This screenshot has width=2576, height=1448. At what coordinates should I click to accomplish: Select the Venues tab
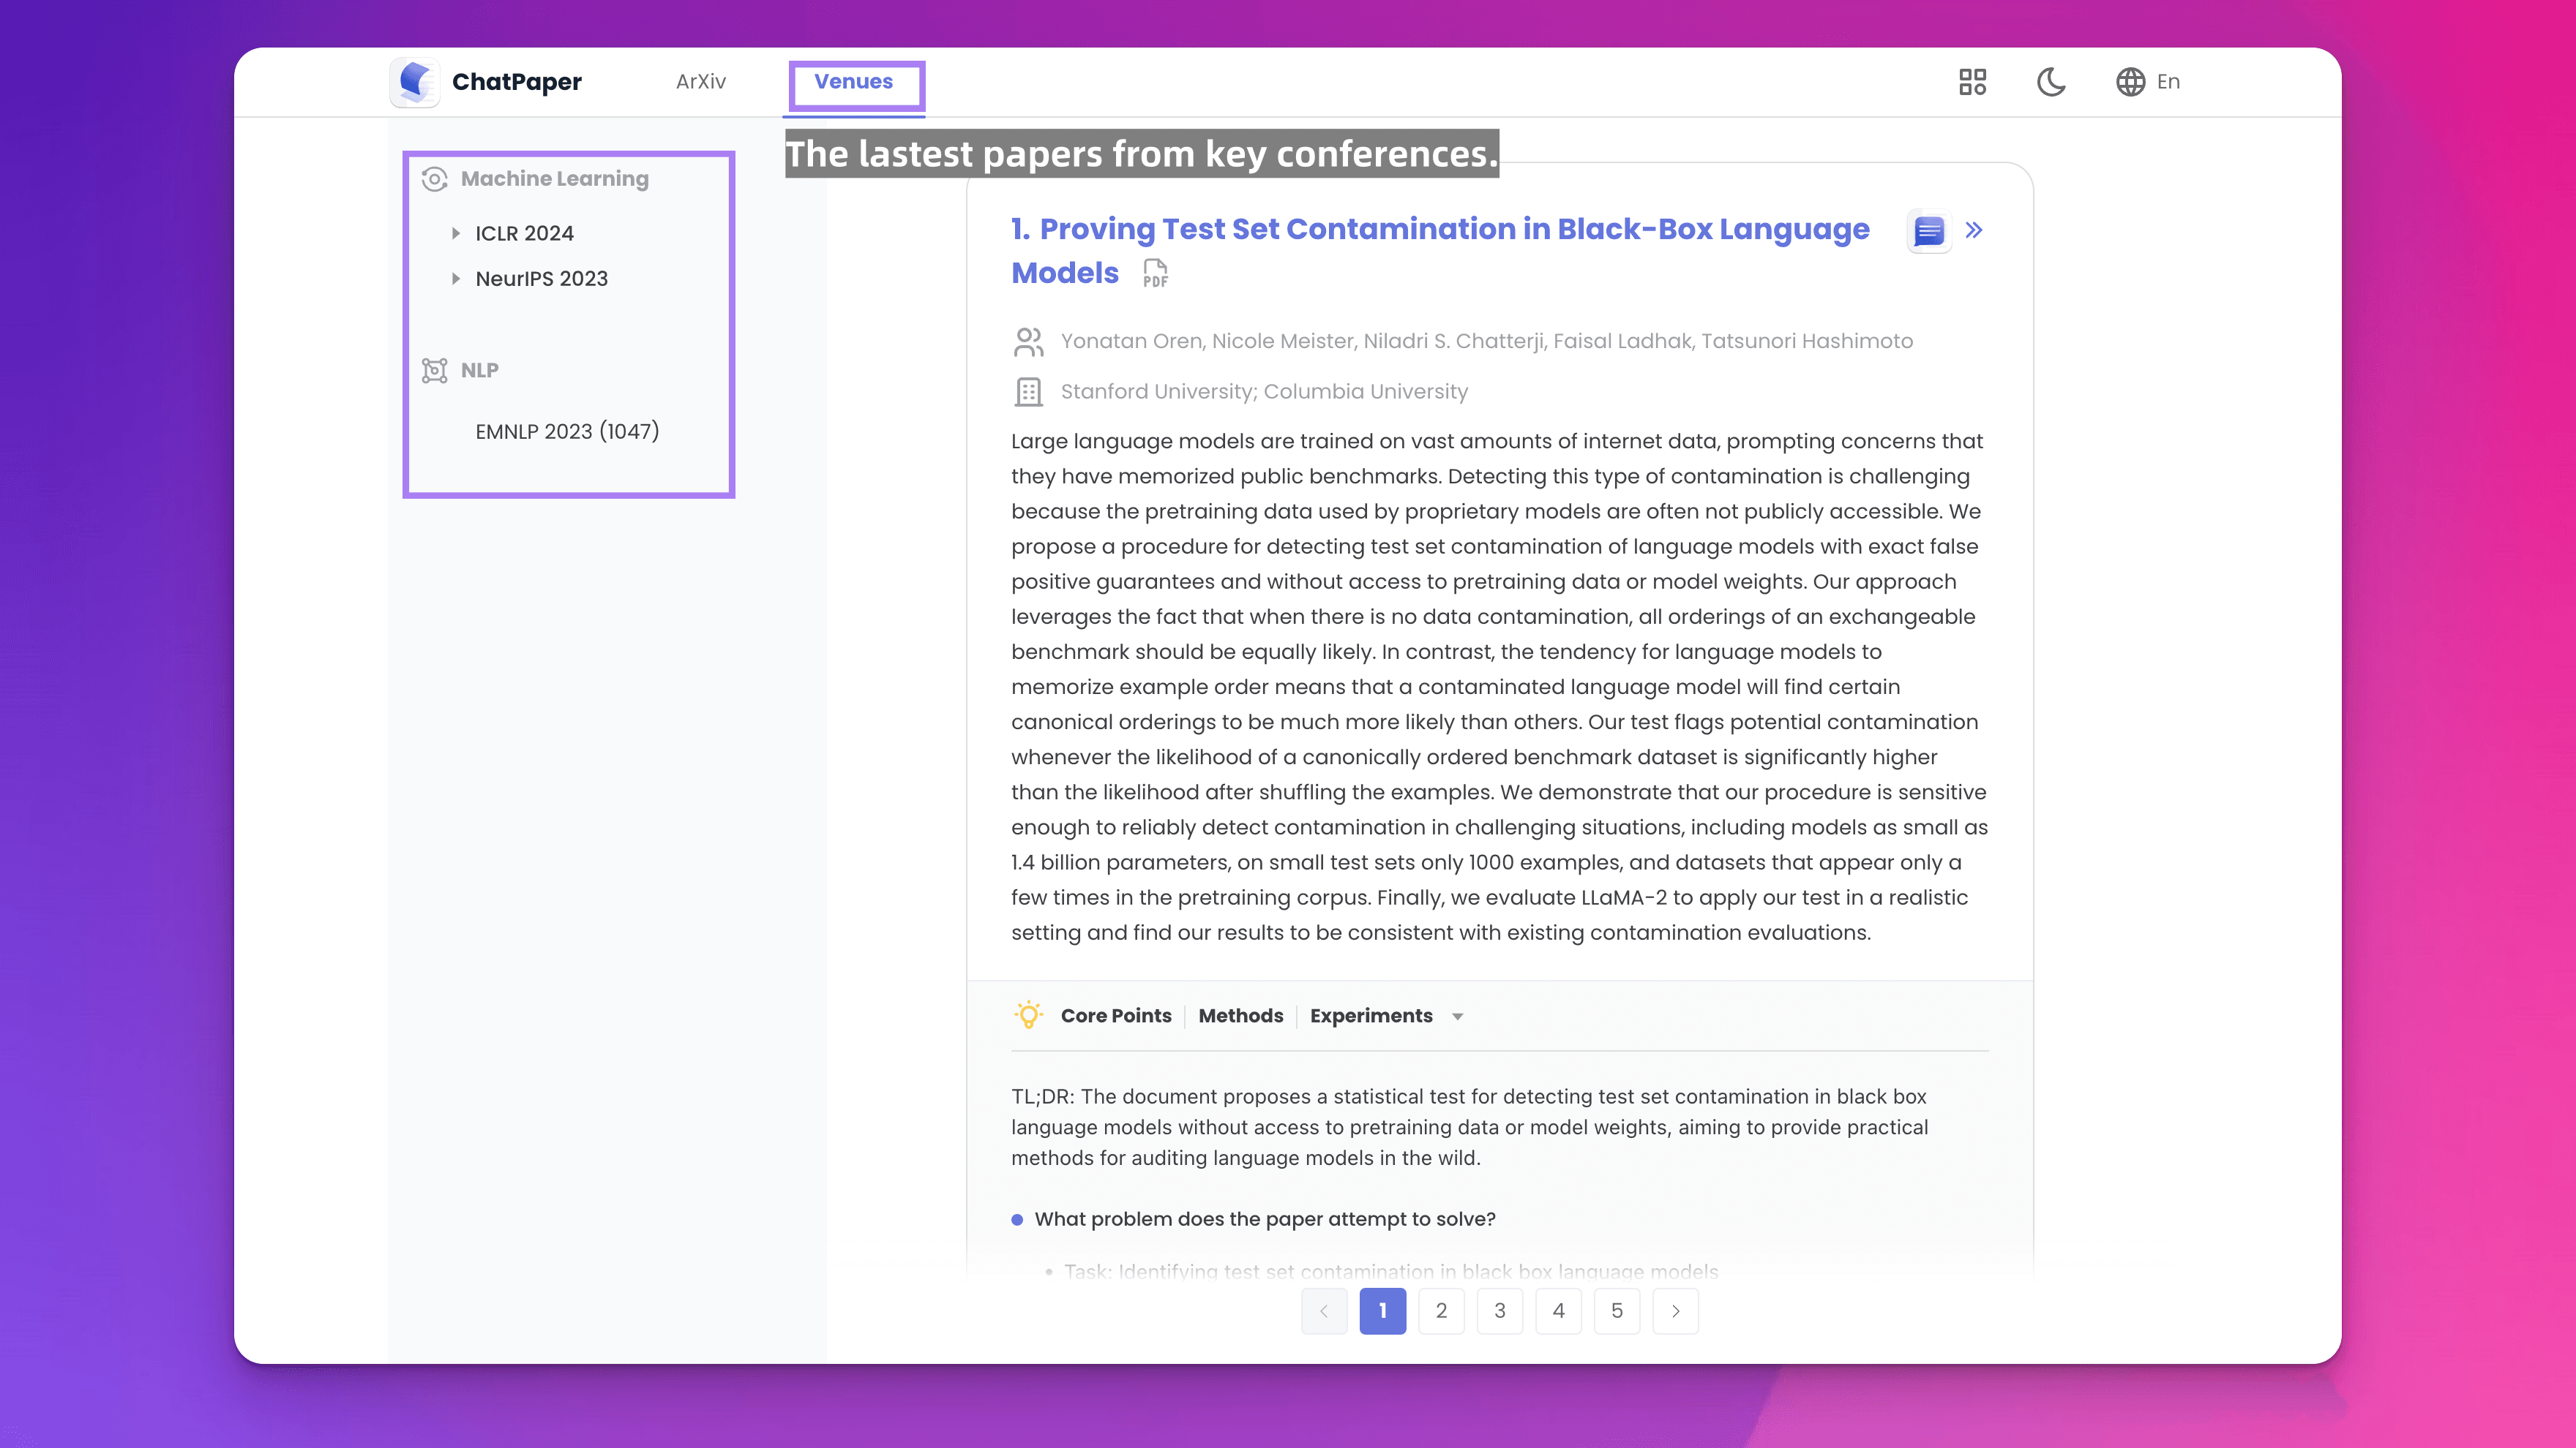[x=853, y=82]
